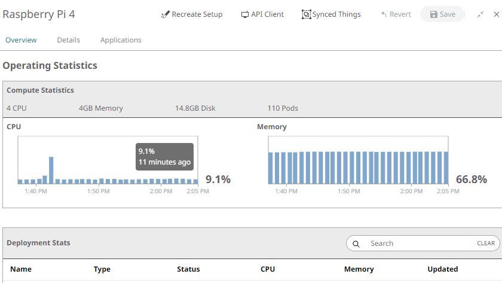This screenshot has width=502, height=283.
Task: Click the Revert arrow icon
Action: [384, 14]
